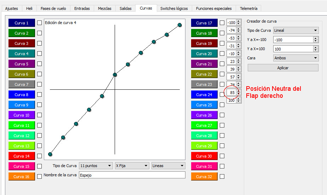Screen dimensions: 327x195
Task: Select the top-right curve point on graph
Action: pos(179,25)
